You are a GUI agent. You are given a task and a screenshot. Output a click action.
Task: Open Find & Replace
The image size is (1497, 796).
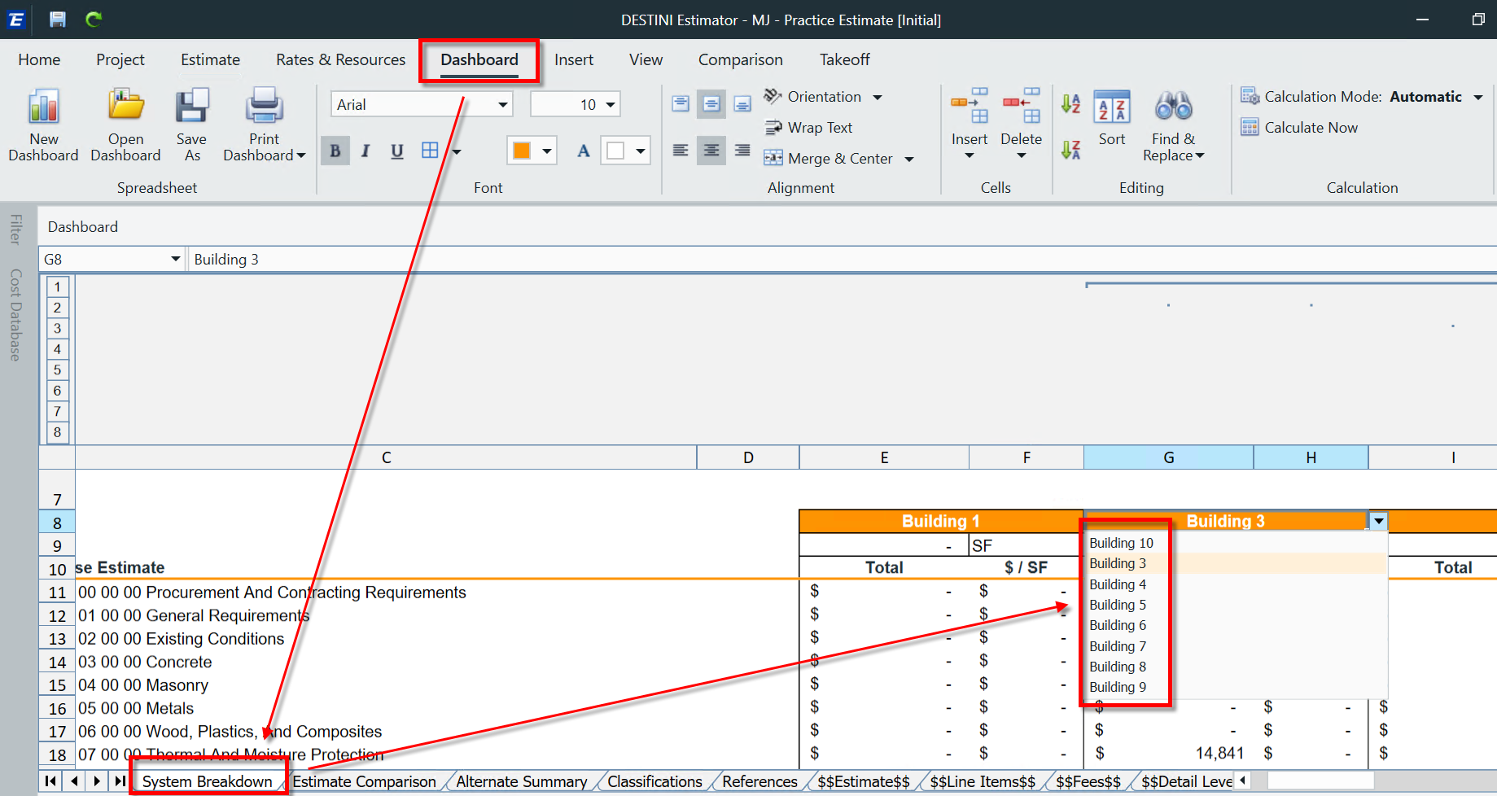[1172, 107]
